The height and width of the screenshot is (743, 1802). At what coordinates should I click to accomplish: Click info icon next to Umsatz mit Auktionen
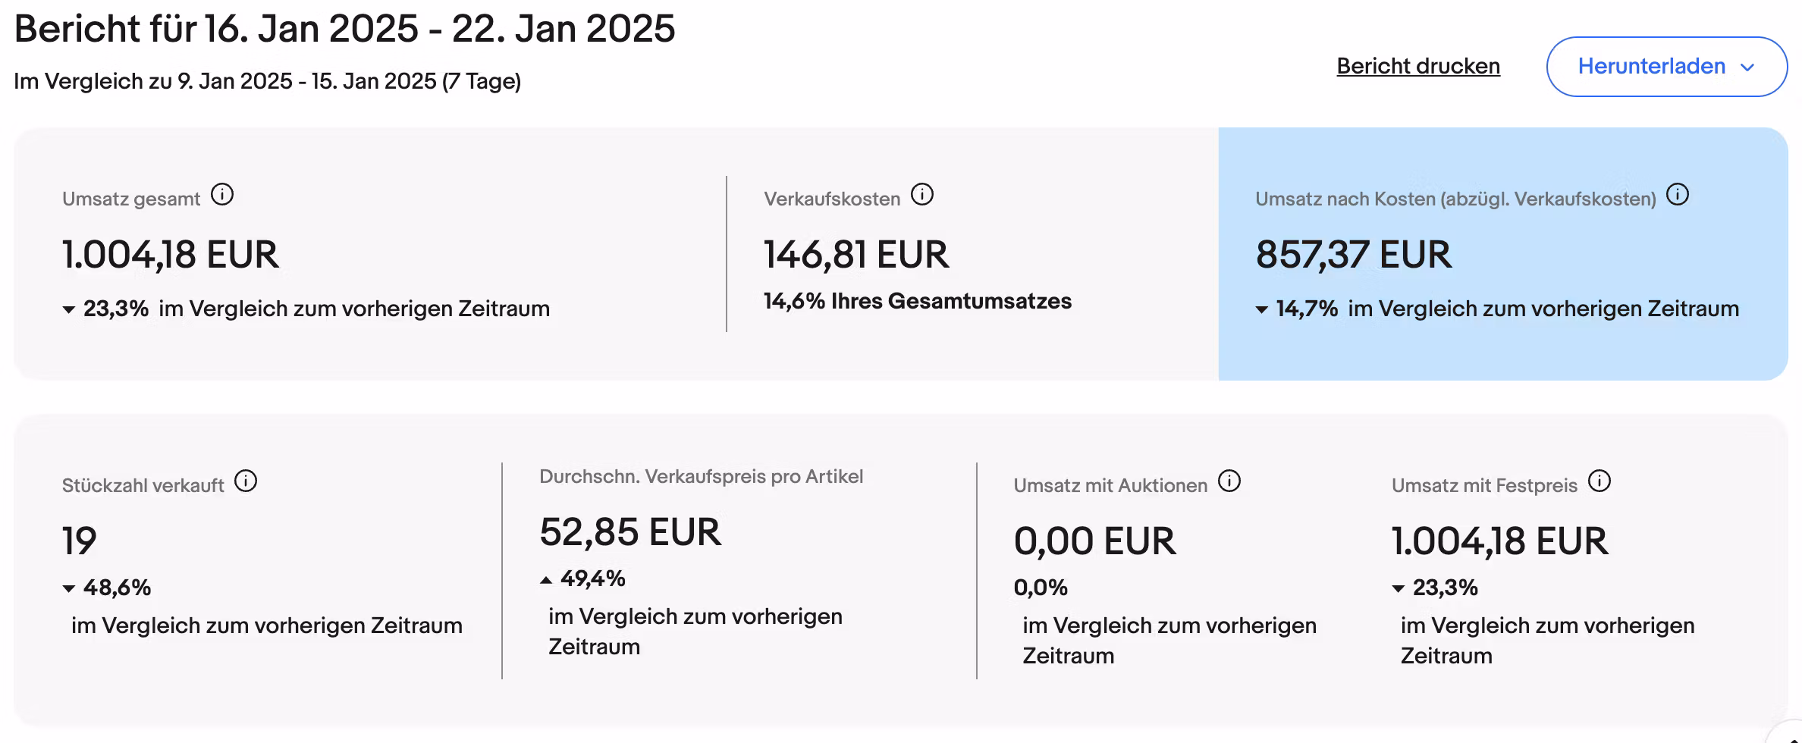coord(1229,481)
